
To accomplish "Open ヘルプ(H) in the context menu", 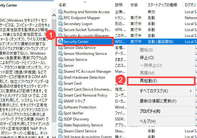I will point(148,121).
